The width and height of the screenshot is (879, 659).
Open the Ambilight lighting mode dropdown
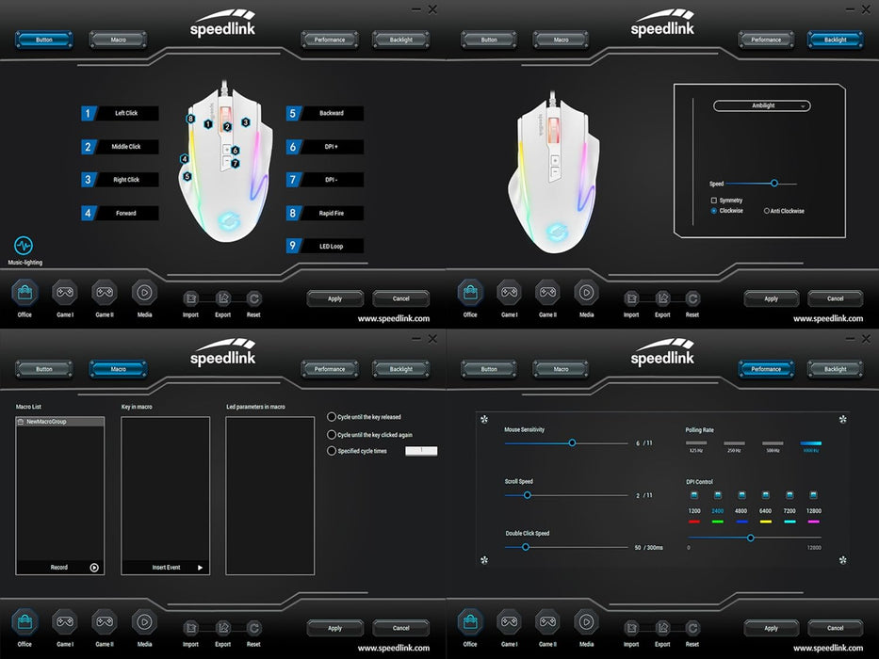762,106
